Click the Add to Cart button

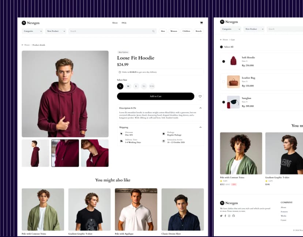pyautogui.click(x=156, y=96)
